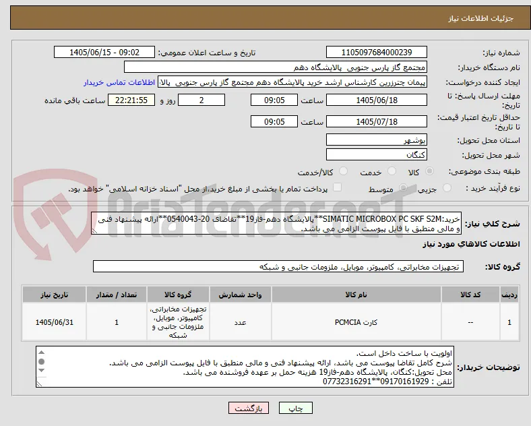
Task: Select the خدمت radio button
Action: point(392,171)
